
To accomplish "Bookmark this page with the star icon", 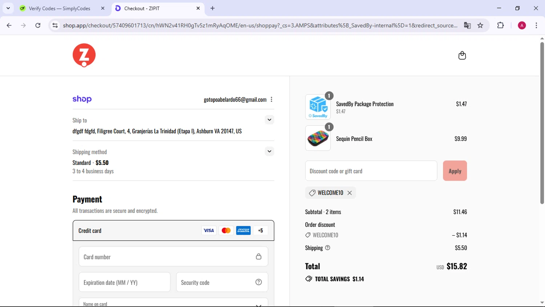I will coord(480,25).
